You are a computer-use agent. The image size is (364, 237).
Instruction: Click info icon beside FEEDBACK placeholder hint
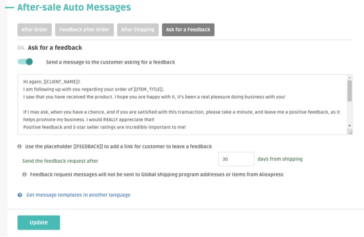(19, 146)
